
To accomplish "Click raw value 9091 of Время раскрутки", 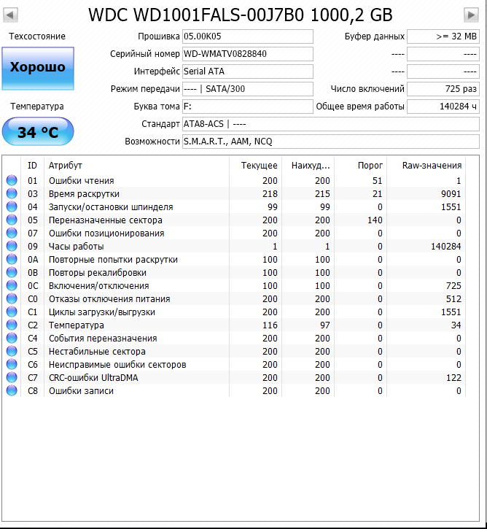I will pos(451,194).
